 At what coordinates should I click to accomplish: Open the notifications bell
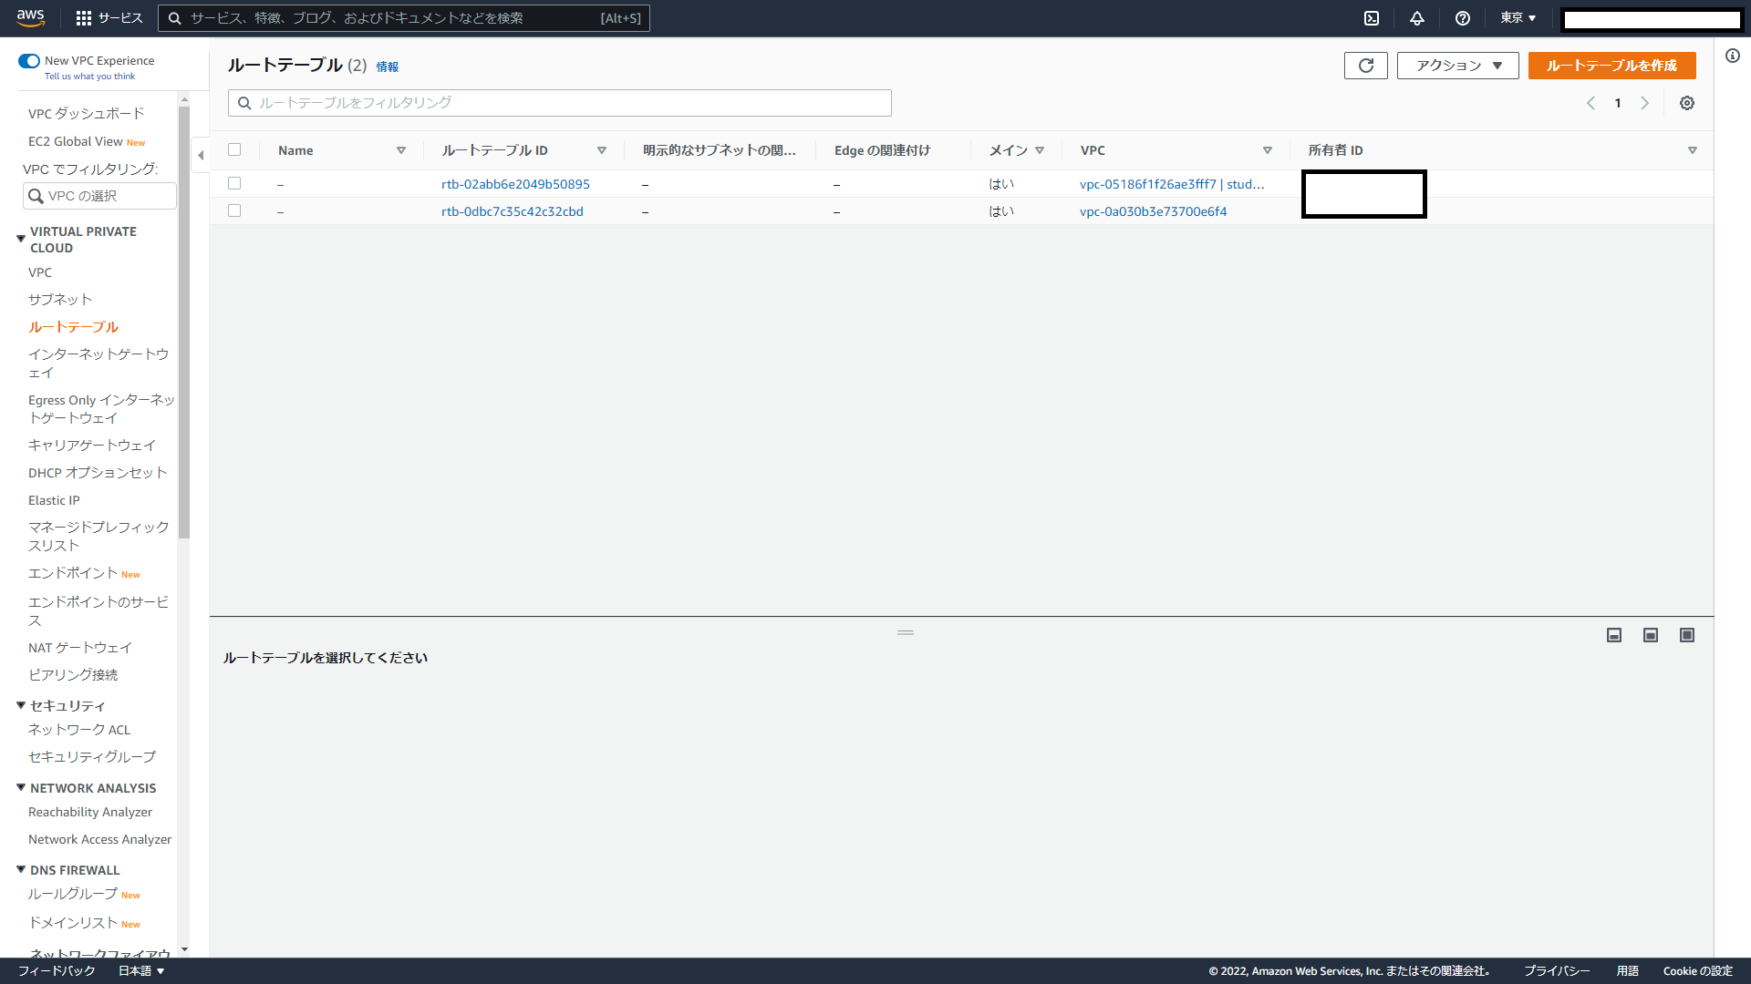click(1416, 18)
